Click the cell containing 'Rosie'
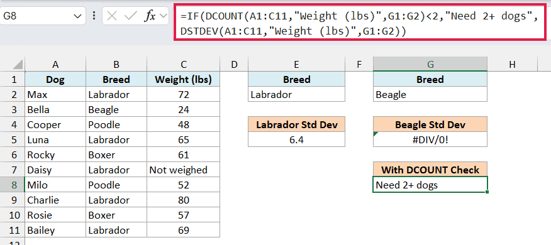The image size is (551, 245). tap(55, 215)
